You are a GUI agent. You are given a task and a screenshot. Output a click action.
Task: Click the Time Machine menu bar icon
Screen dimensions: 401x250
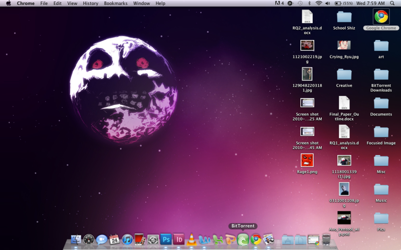[x=300, y=3]
